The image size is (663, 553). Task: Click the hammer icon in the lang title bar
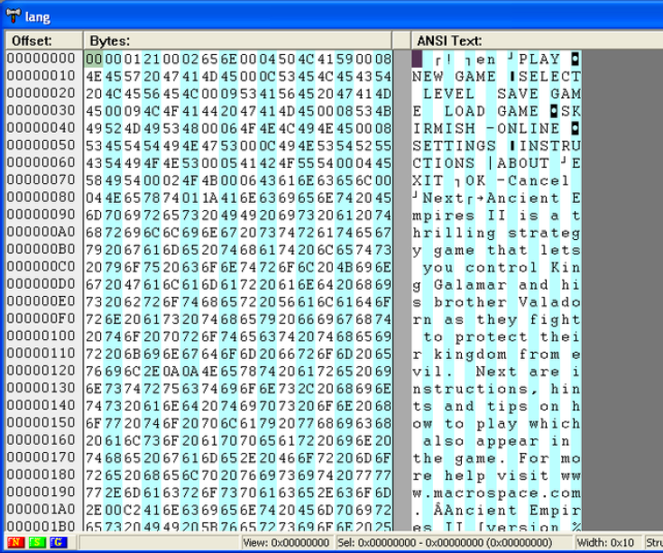coord(14,15)
